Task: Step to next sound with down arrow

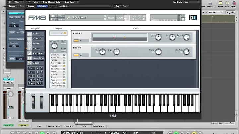Action: click(x=105, y=19)
